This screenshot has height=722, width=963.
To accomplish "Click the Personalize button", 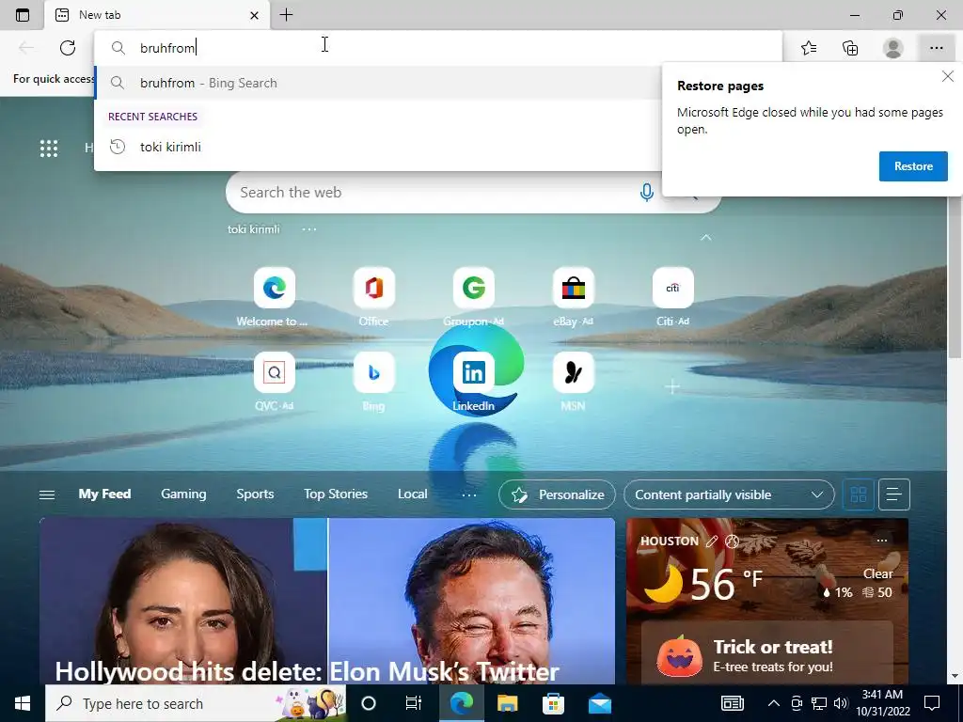I will [557, 494].
